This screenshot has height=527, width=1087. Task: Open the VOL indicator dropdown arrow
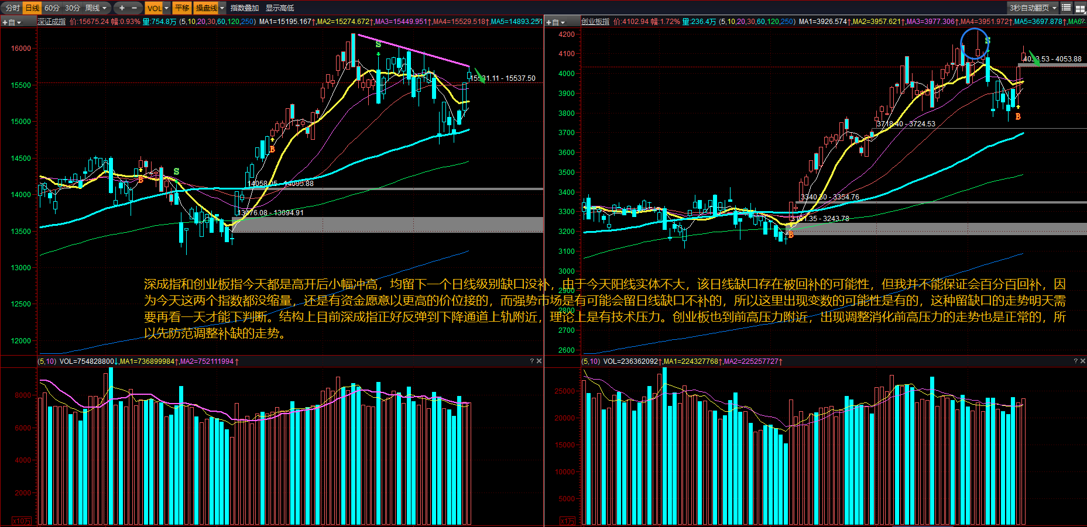pos(167,8)
